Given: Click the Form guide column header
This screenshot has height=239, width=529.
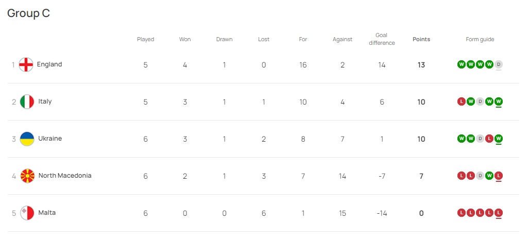Looking at the screenshot, I should click(x=480, y=39).
